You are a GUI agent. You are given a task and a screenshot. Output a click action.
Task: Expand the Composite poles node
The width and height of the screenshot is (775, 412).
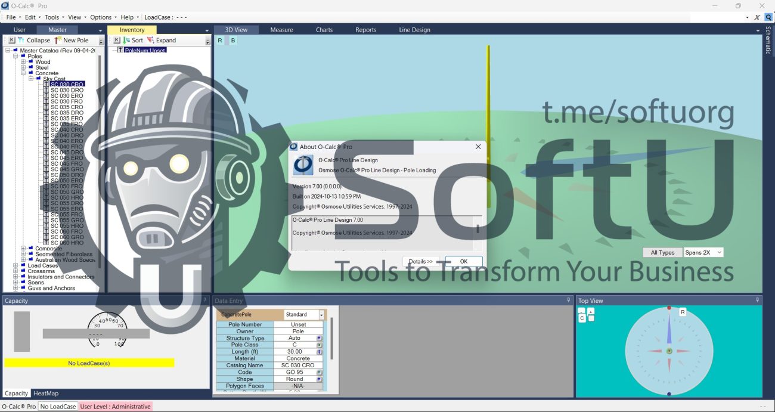coord(23,249)
